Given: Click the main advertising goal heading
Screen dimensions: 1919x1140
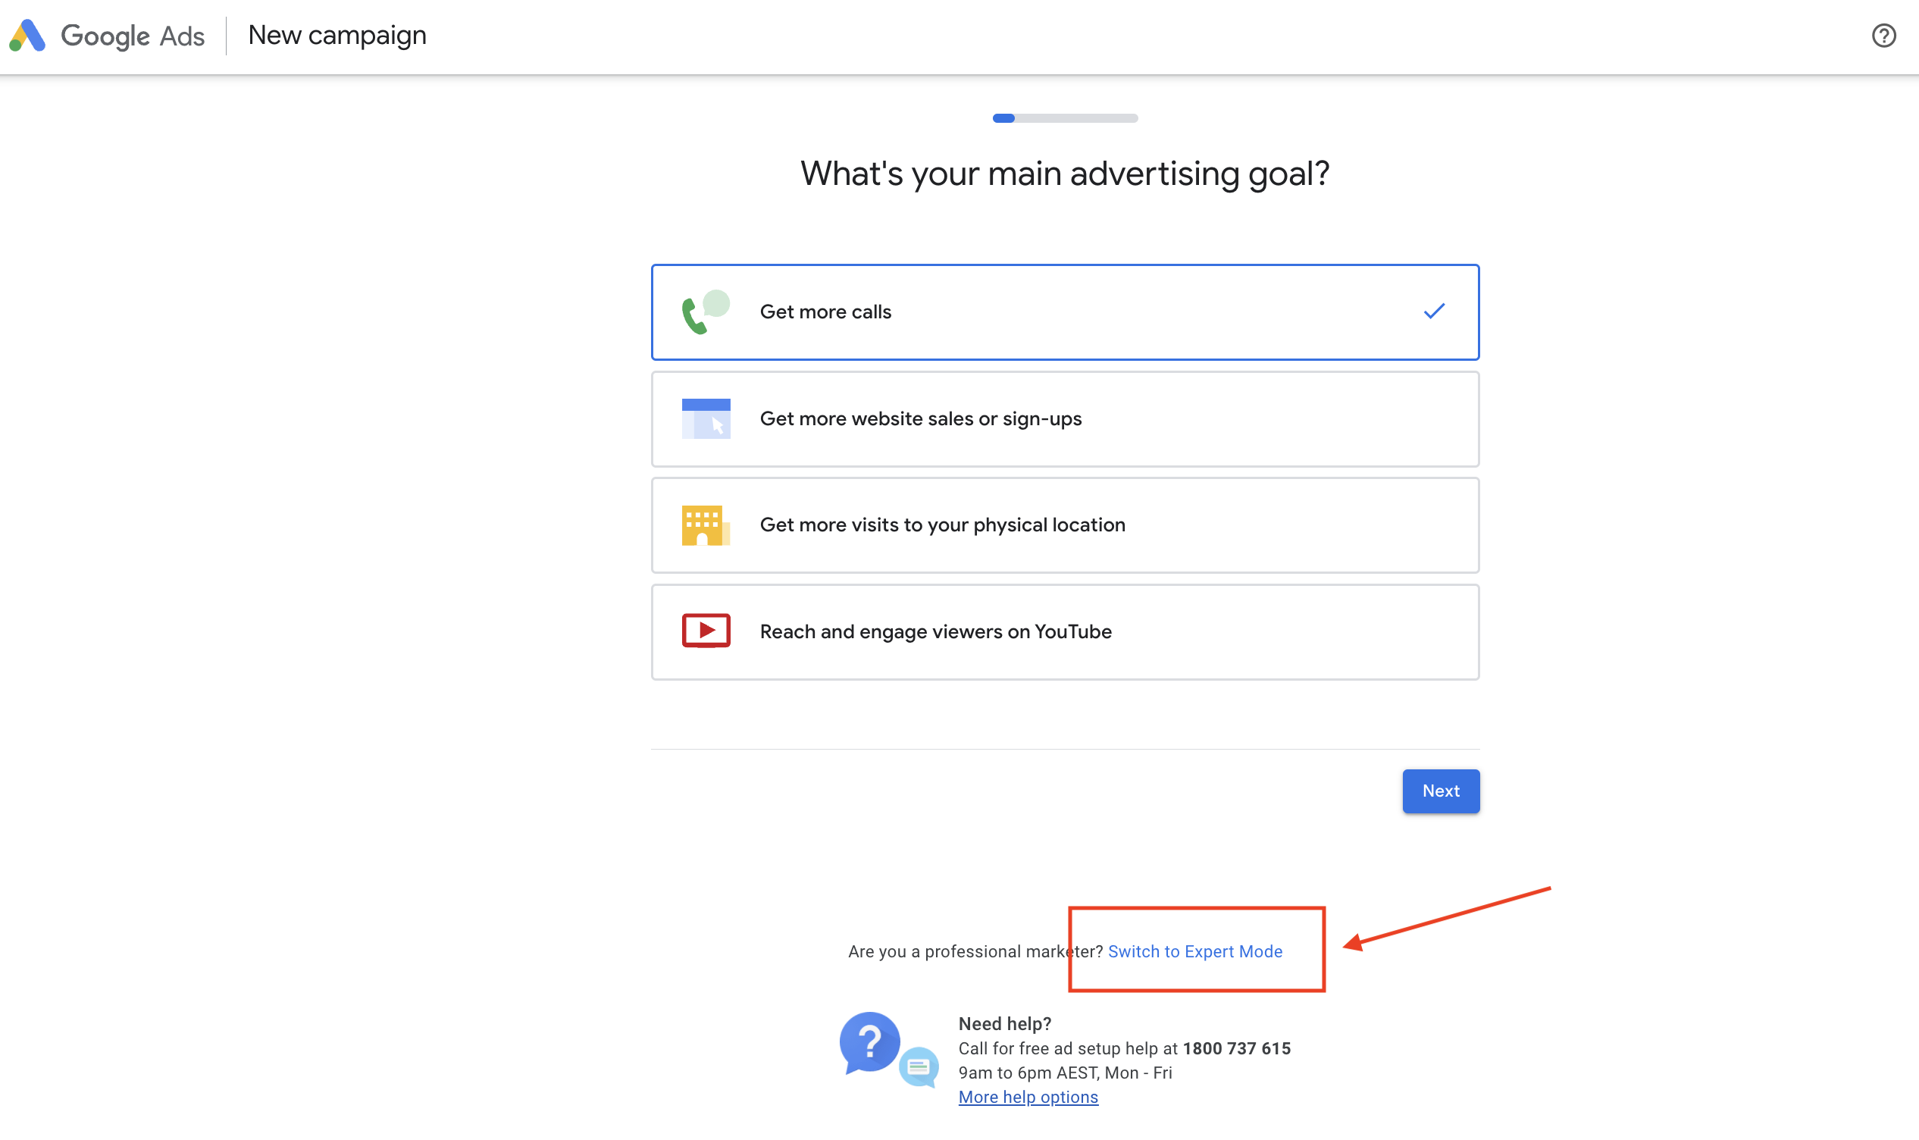Looking at the screenshot, I should (x=1064, y=174).
